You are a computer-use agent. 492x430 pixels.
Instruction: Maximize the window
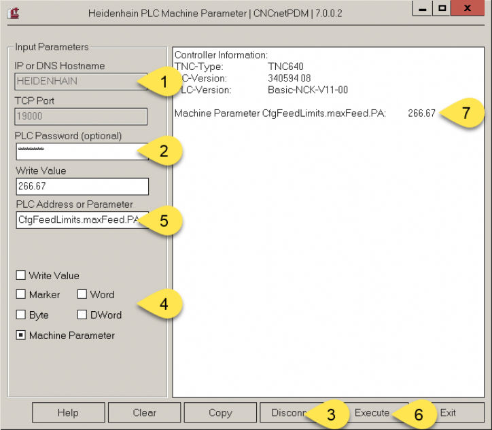[442, 8]
